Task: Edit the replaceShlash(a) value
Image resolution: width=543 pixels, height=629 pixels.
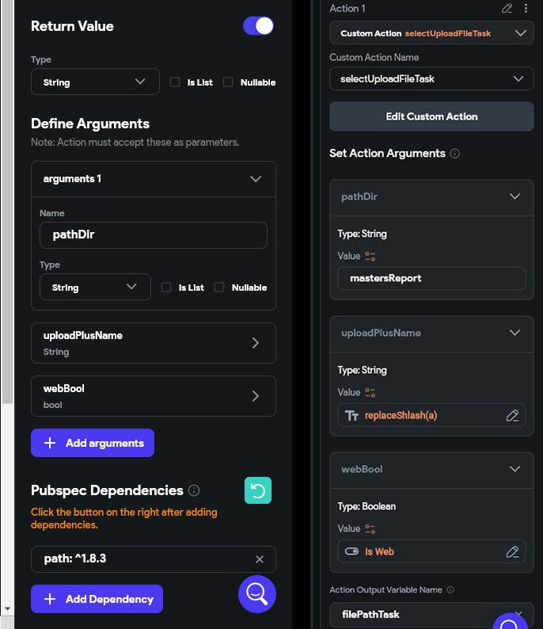Action: click(x=512, y=415)
